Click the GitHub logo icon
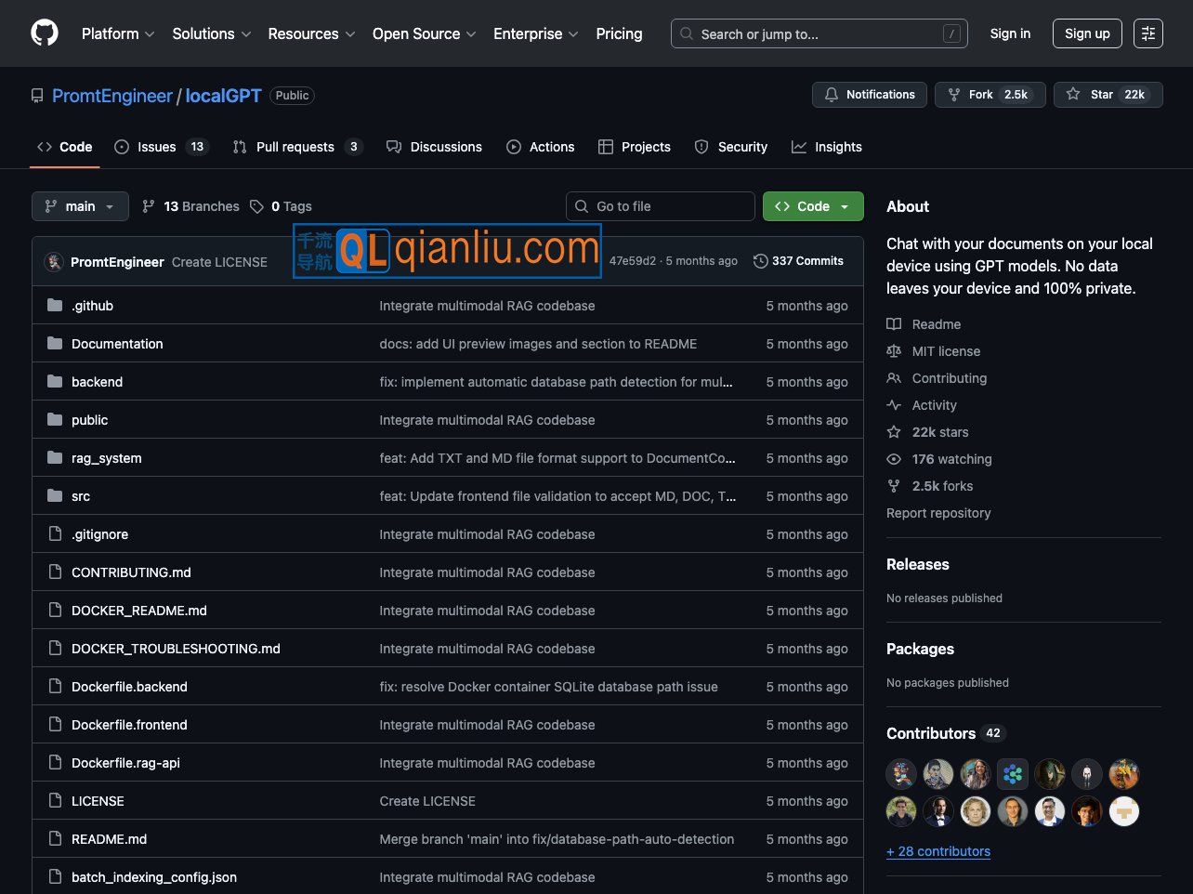Viewport: 1193px width, 894px height. pos(45,33)
